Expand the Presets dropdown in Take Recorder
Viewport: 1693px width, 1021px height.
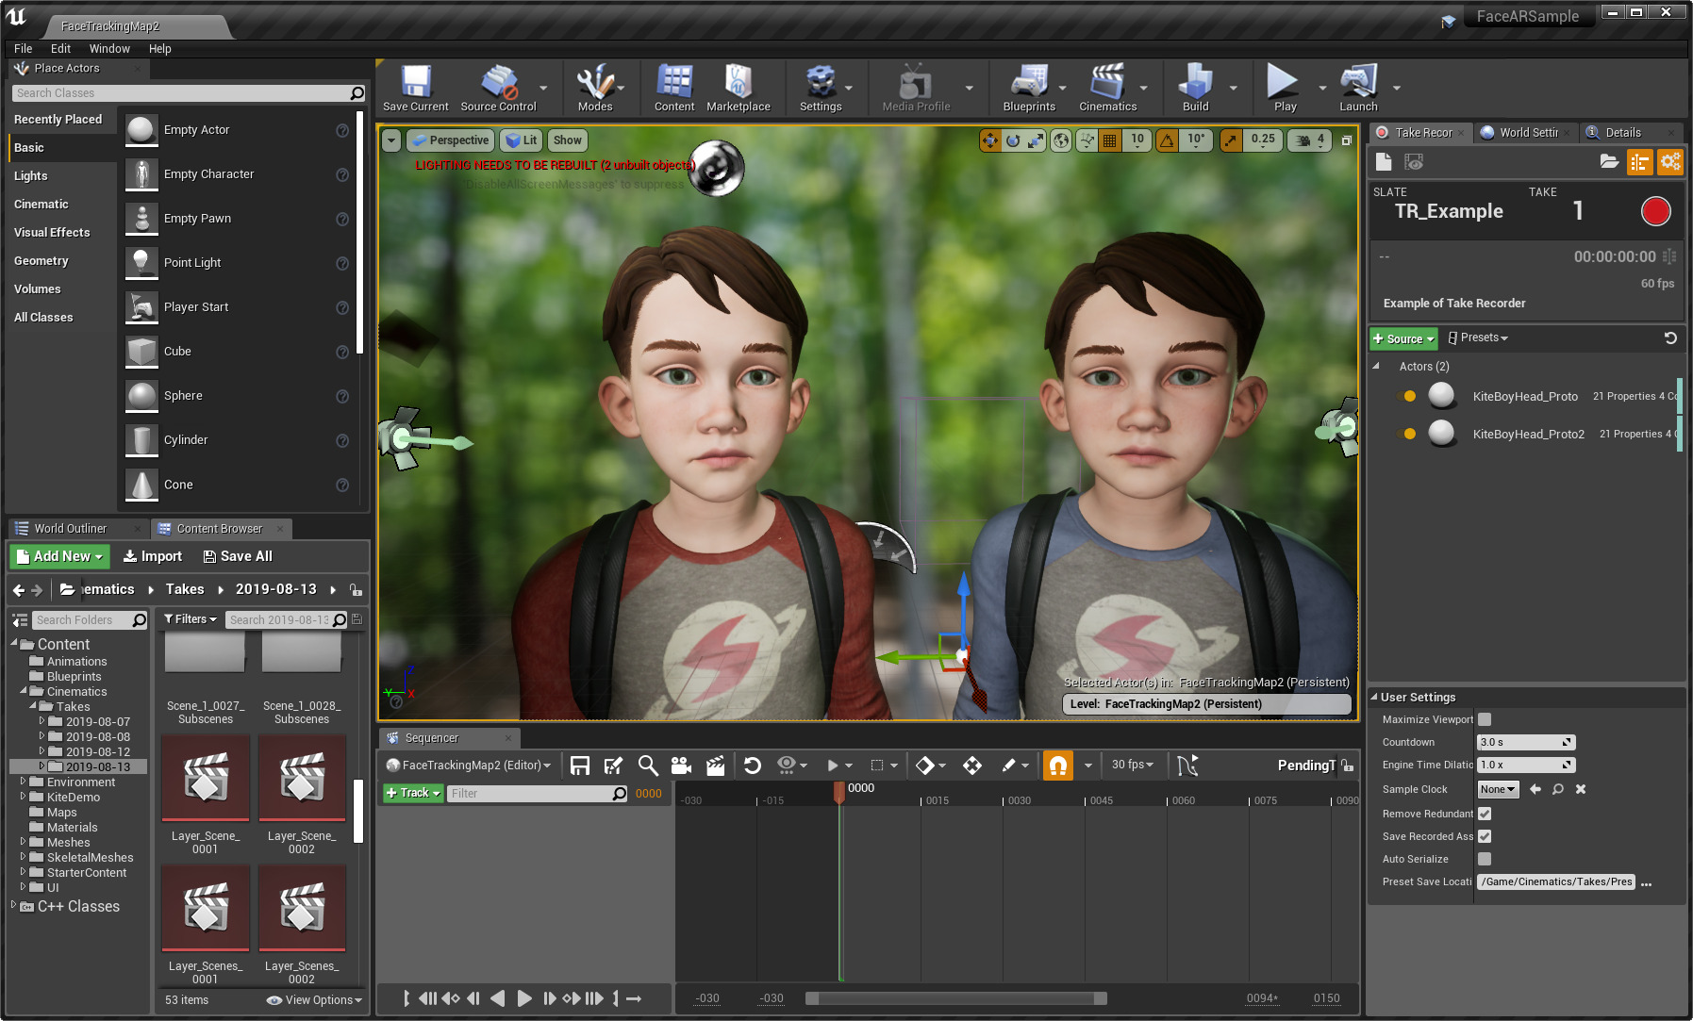point(1477,338)
